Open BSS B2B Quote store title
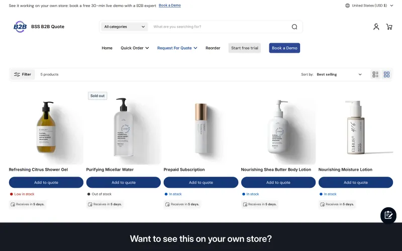402x251 pixels. (48, 27)
